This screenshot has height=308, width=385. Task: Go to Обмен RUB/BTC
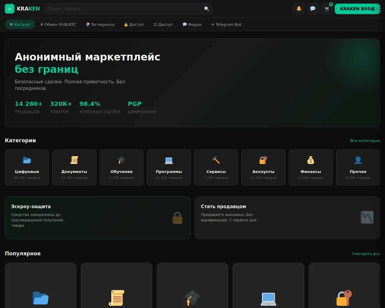(58, 24)
